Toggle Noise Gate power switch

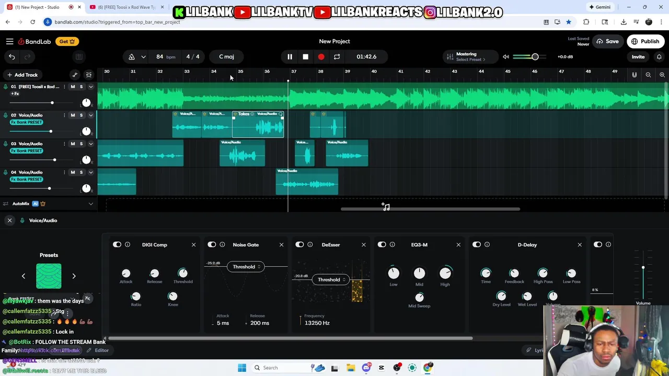[x=212, y=244]
